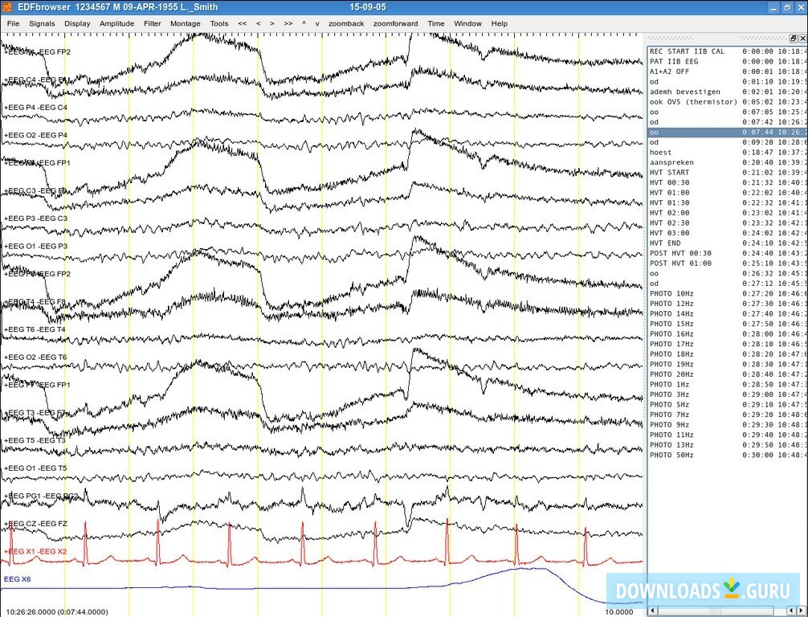Select the POST HVT 00:30 annotation
This screenshot has height=617, width=808.
[679, 253]
